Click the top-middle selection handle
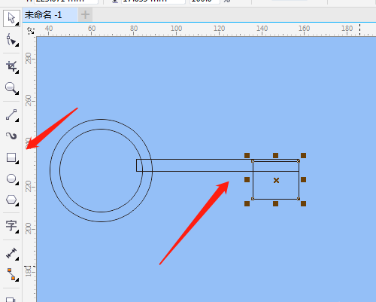 click(275, 156)
